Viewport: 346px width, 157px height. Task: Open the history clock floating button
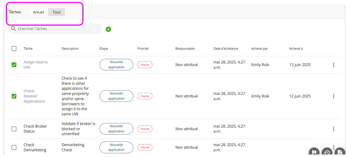(x=327, y=152)
